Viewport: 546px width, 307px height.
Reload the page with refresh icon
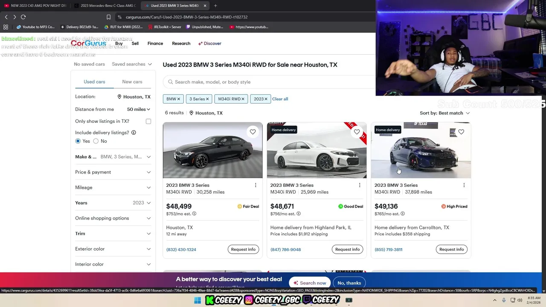tap(23, 17)
